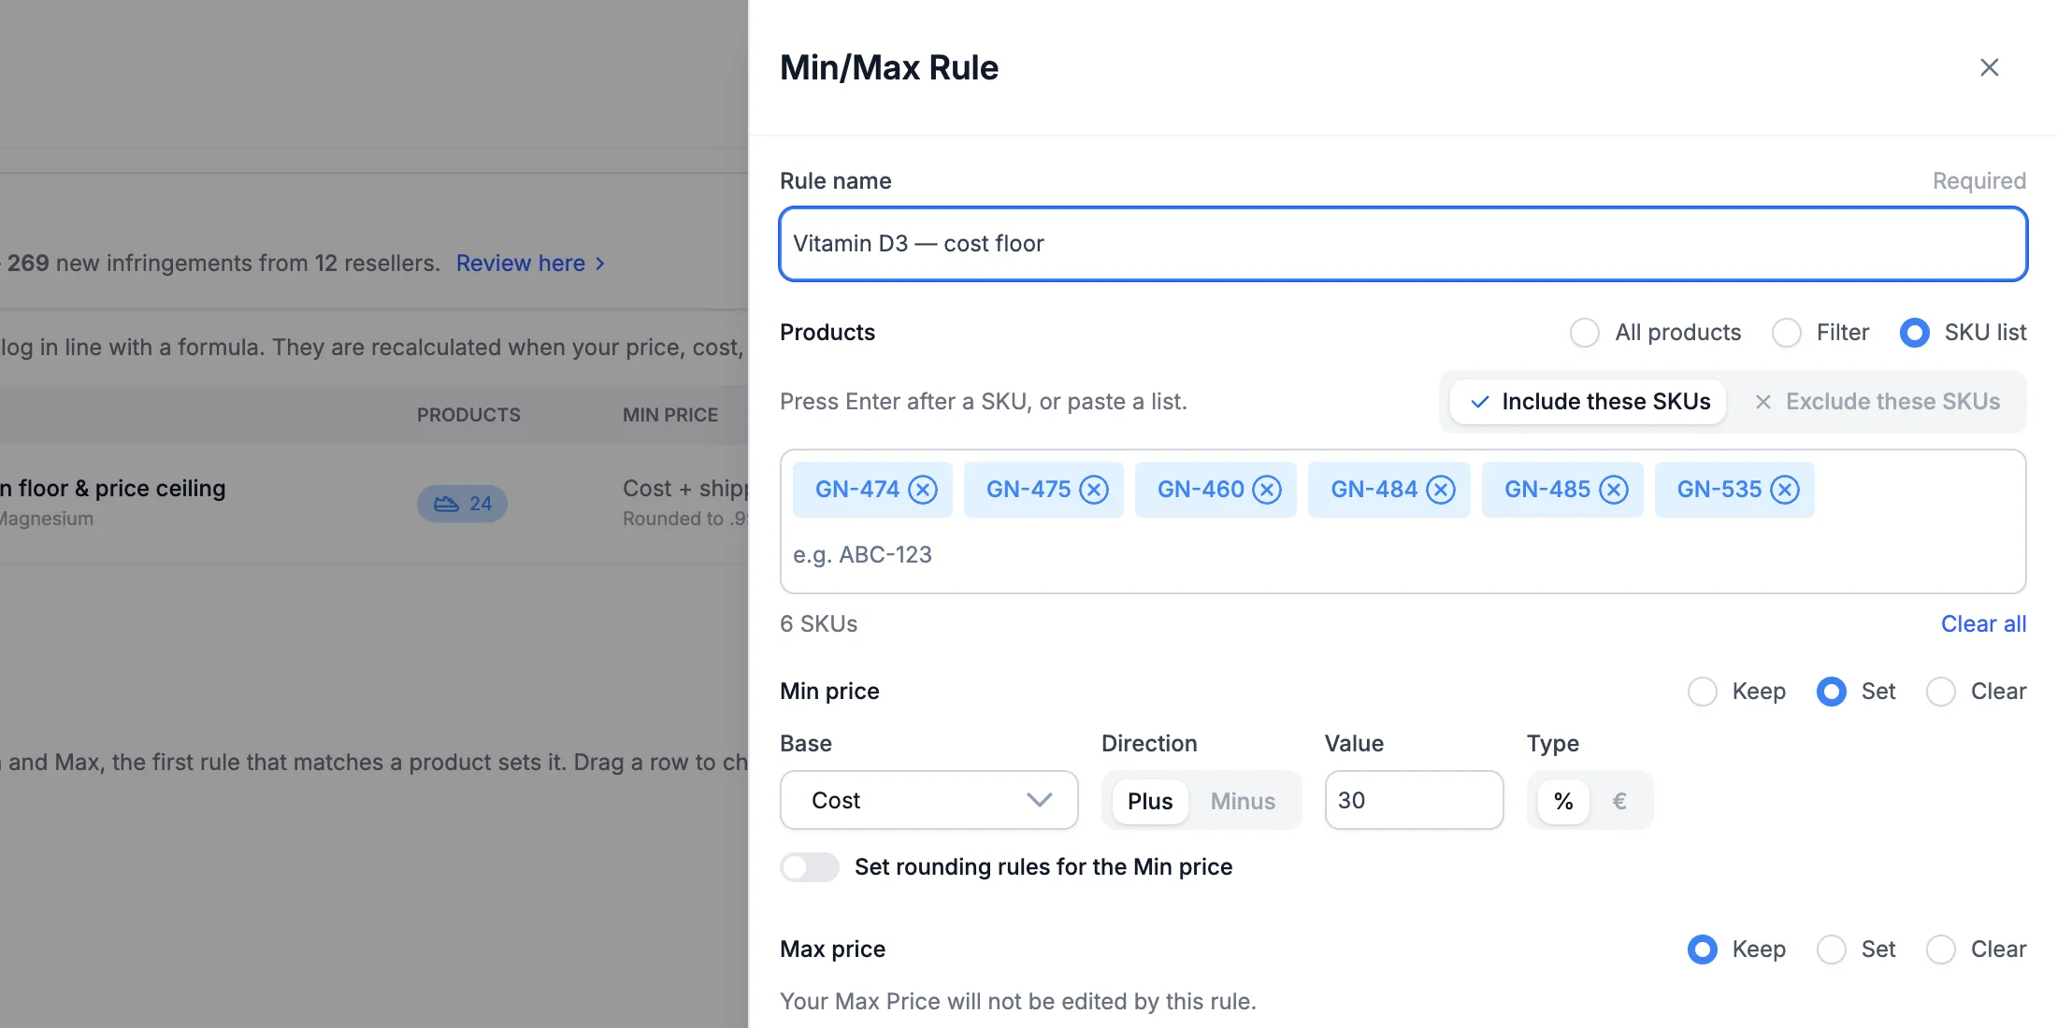The width and height of the screenshot is (2057, 1028).
Task: Click the 24 products badge
Action: (462, 504)
